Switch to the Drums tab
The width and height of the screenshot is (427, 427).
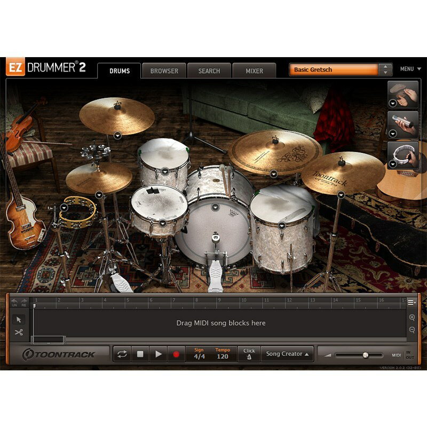tap(119, 71)
